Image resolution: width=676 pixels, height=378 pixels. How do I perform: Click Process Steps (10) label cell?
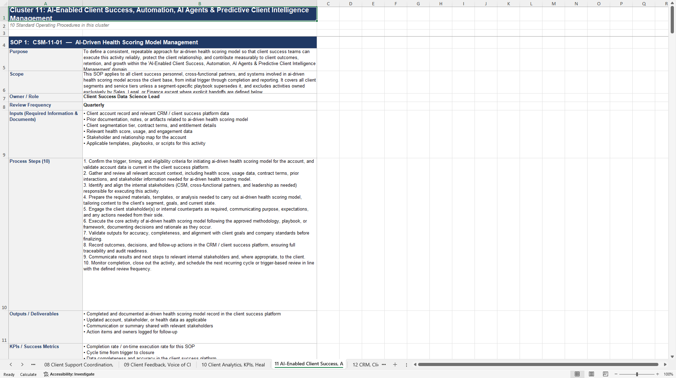tap(45, 235)
